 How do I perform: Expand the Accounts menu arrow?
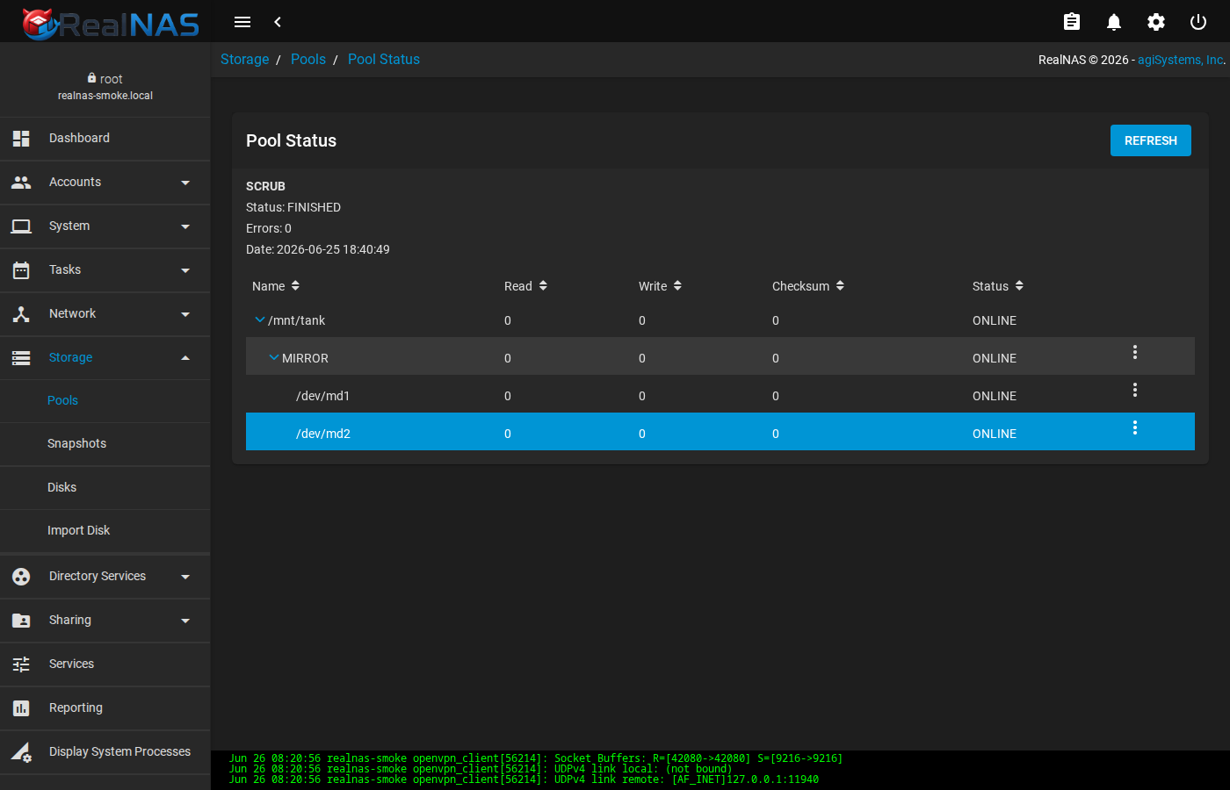pos(185,183)
